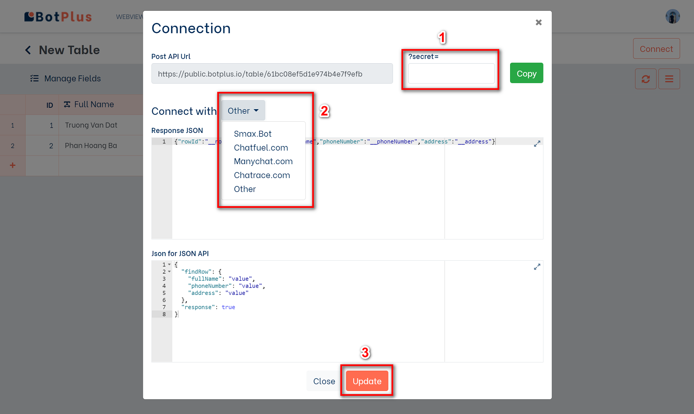Go back with the arrow beside New Table

(x=28, y=50)
